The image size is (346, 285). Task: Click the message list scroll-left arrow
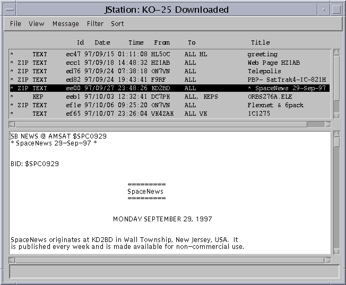(12, 124)
